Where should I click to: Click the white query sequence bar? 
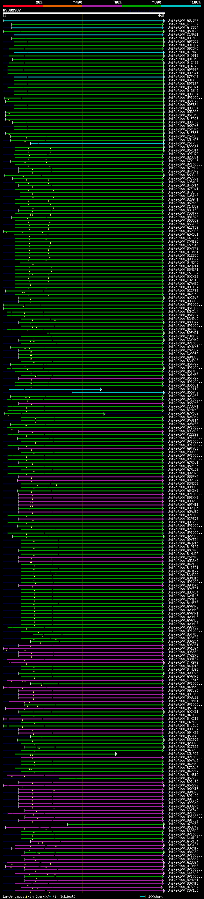[84, 13]
